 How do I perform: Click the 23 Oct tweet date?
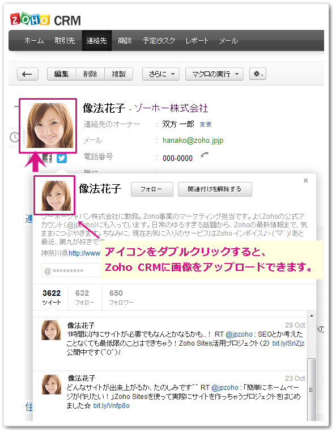tap(295, 379)
